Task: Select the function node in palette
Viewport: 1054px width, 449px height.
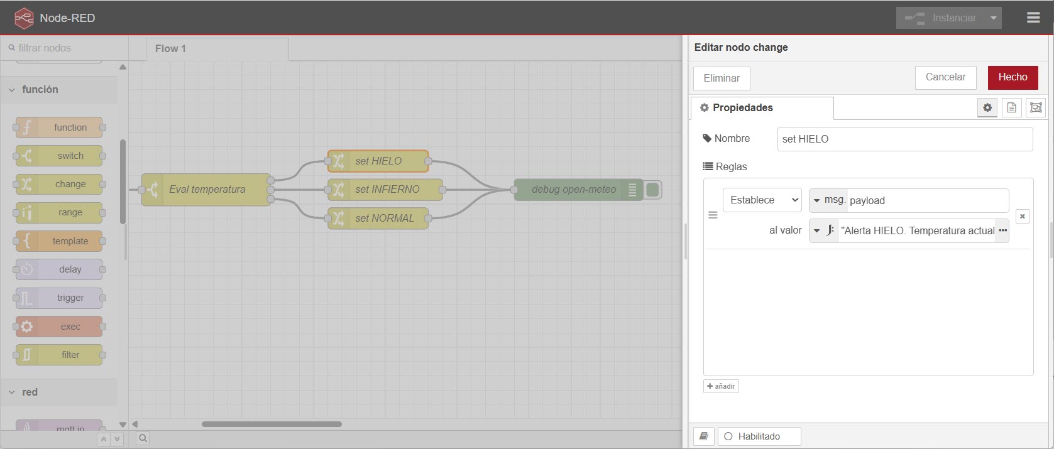Action: tap(59, 127)
